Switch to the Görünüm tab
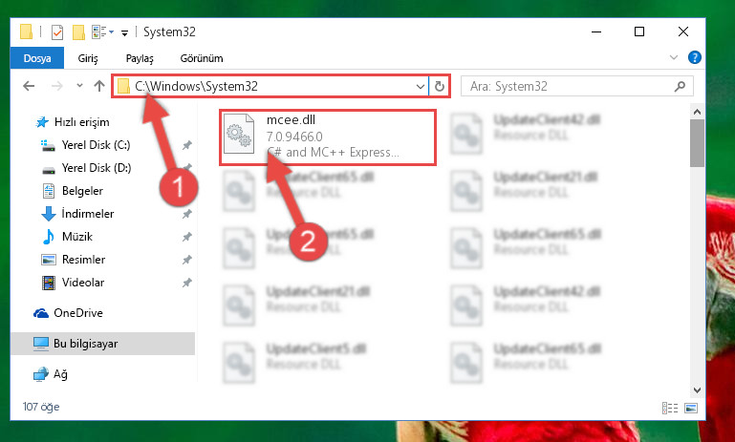This screenshot has height=442, width=735. [x=202, y=58]
